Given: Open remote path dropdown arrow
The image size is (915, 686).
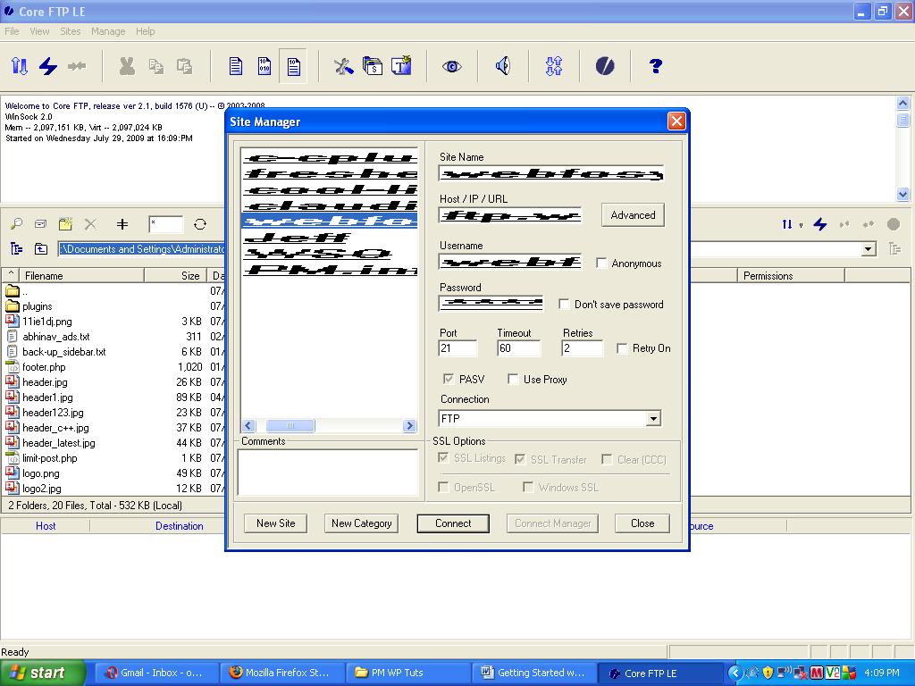Looking at the screenshot, I should (869, 249).
